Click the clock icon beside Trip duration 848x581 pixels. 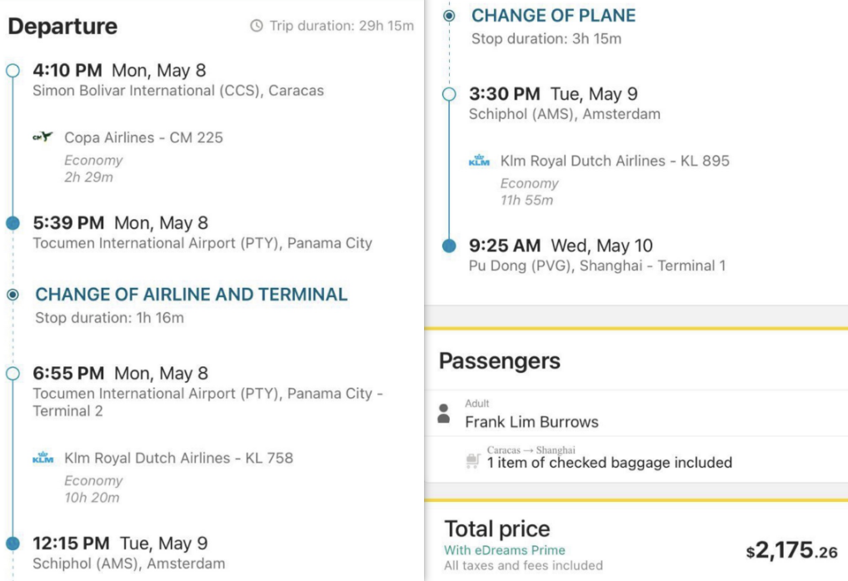point(257,26)
